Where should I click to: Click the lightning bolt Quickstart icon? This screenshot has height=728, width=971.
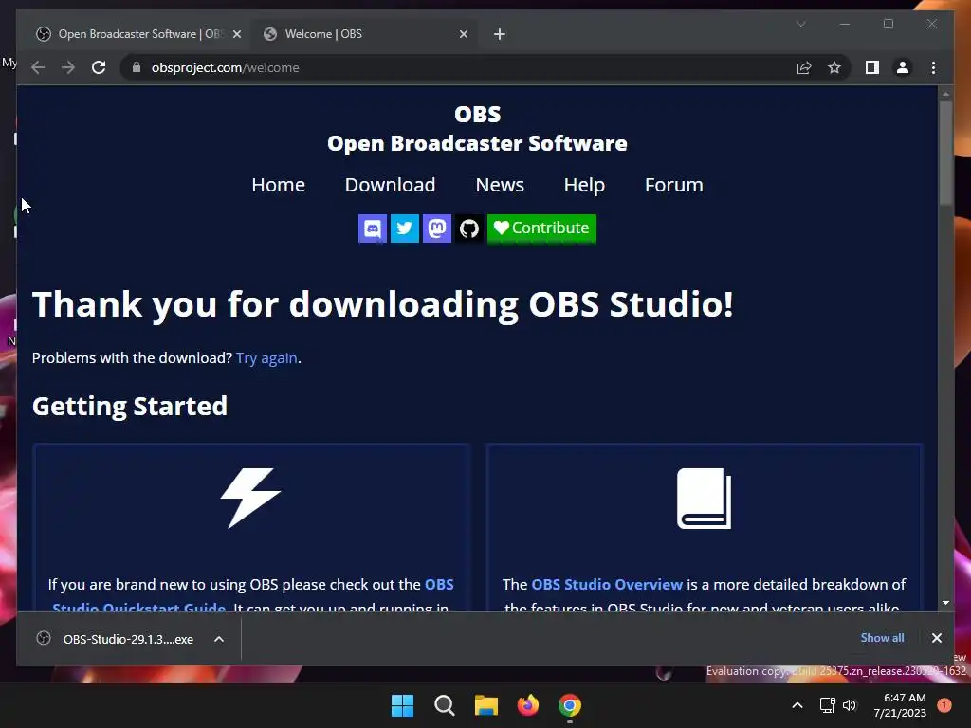coord(250,498)
